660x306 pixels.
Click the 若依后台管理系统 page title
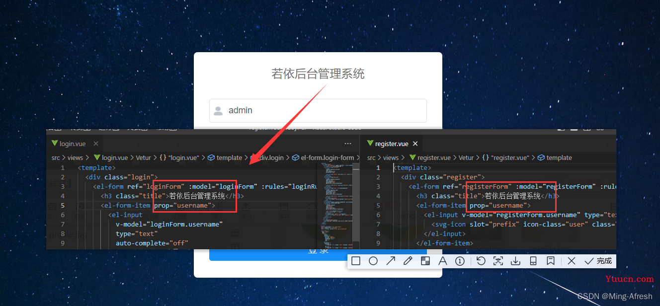[318, 74]
